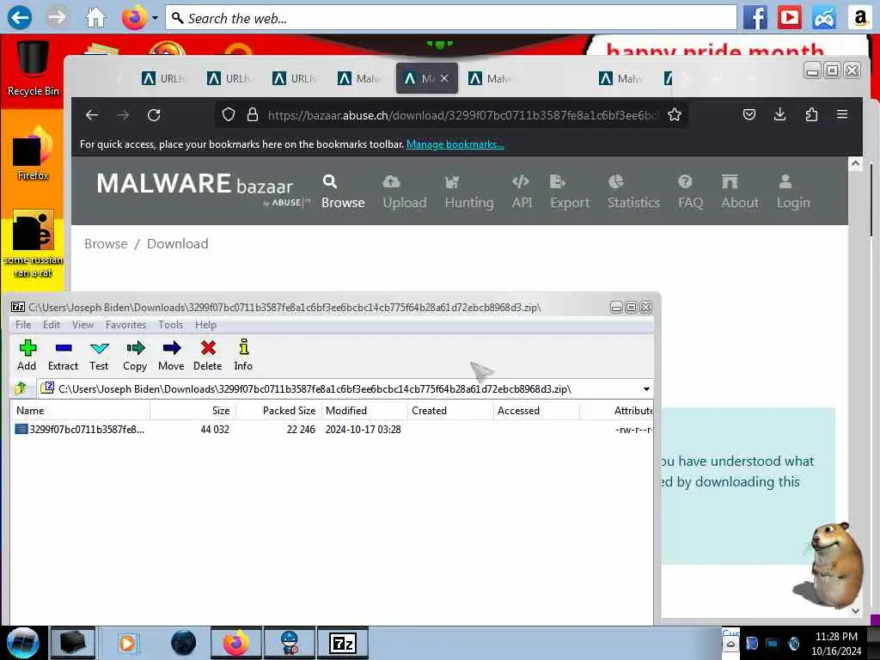
Task: Go to the Hunting section
Action: click(469, 192)
